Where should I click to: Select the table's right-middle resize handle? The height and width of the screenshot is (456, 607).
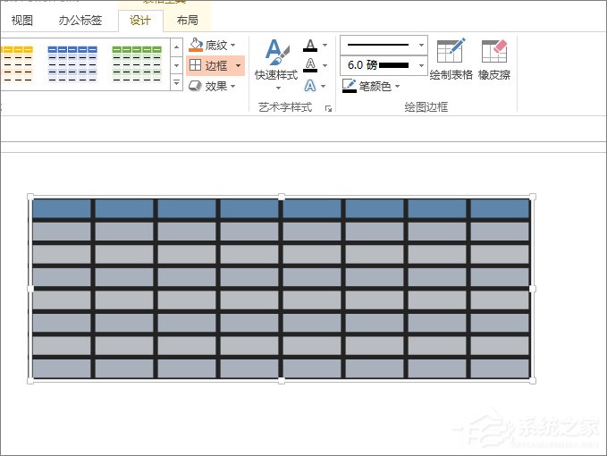[533, 289]
